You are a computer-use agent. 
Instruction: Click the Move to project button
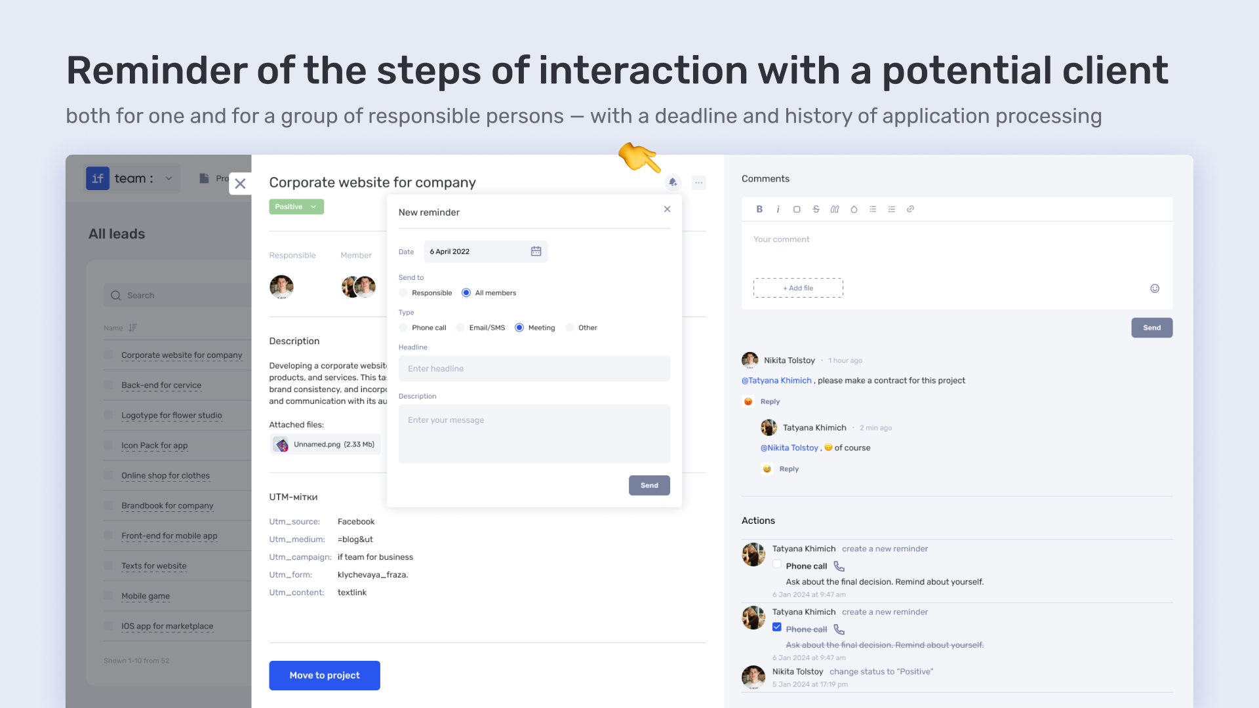pyautogui.click(x=325, y=675)
